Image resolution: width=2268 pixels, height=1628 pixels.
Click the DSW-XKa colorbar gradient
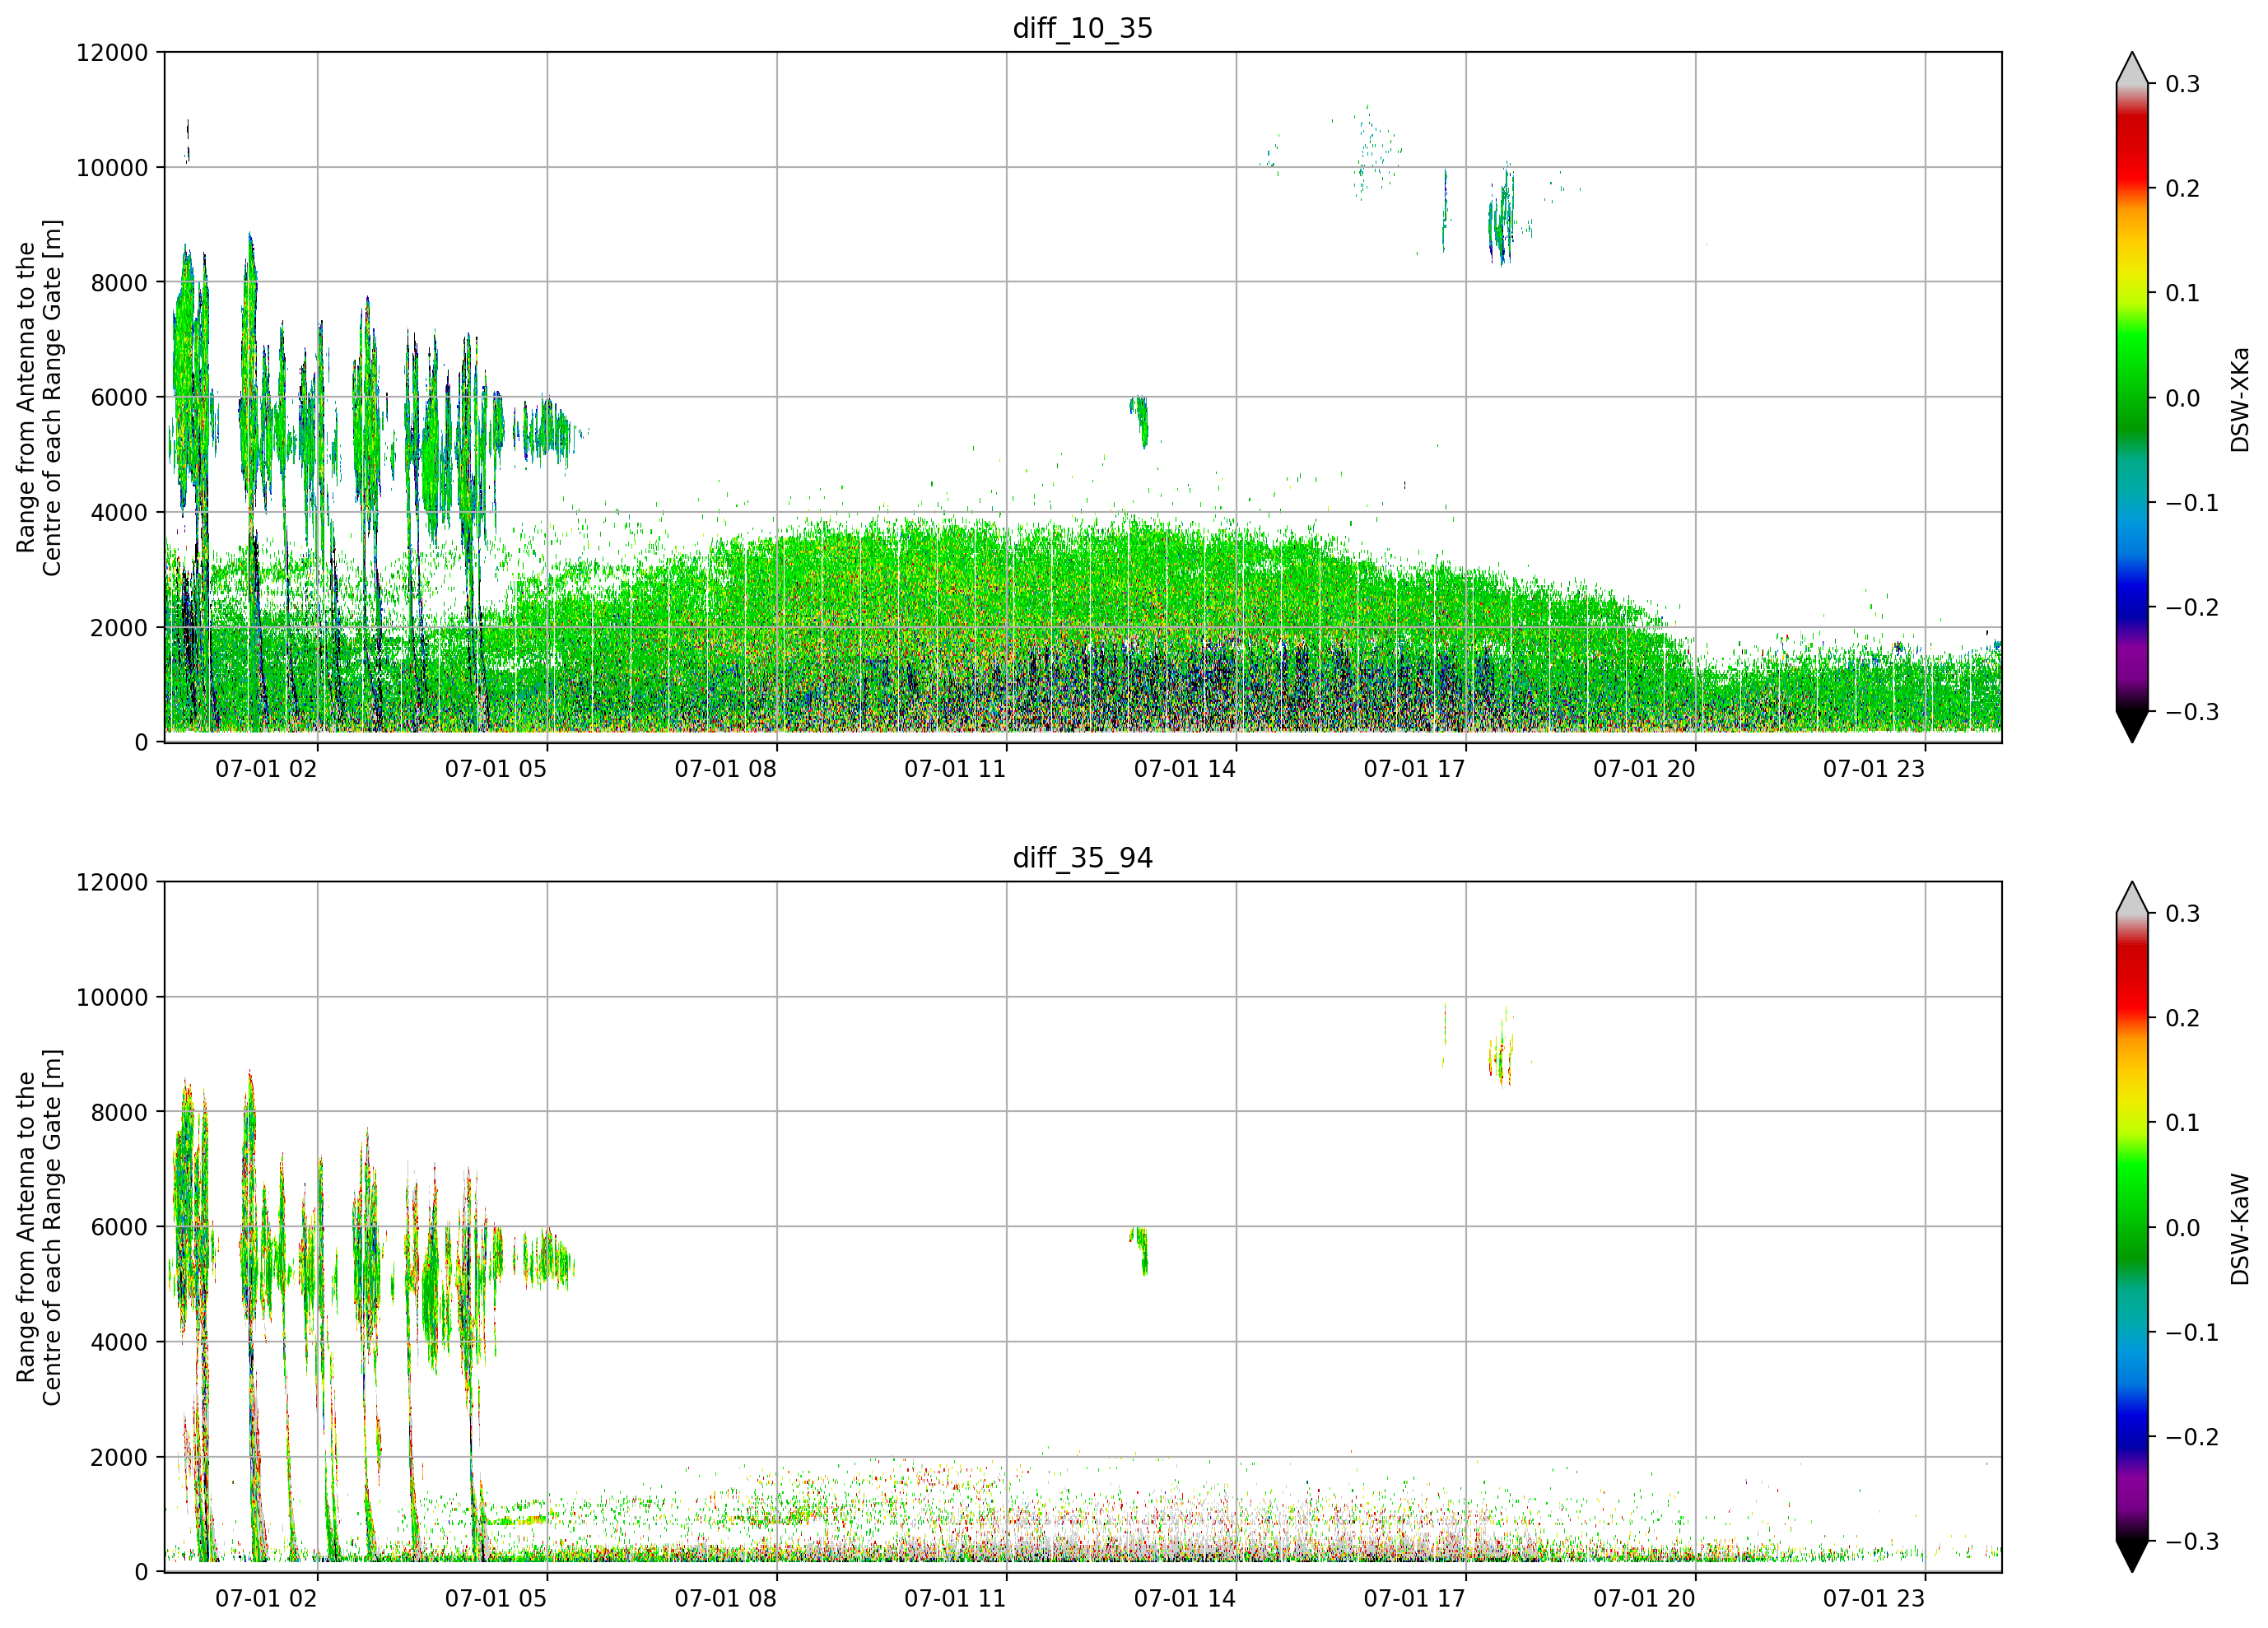pyautogui.click(x=2132, y=397)
